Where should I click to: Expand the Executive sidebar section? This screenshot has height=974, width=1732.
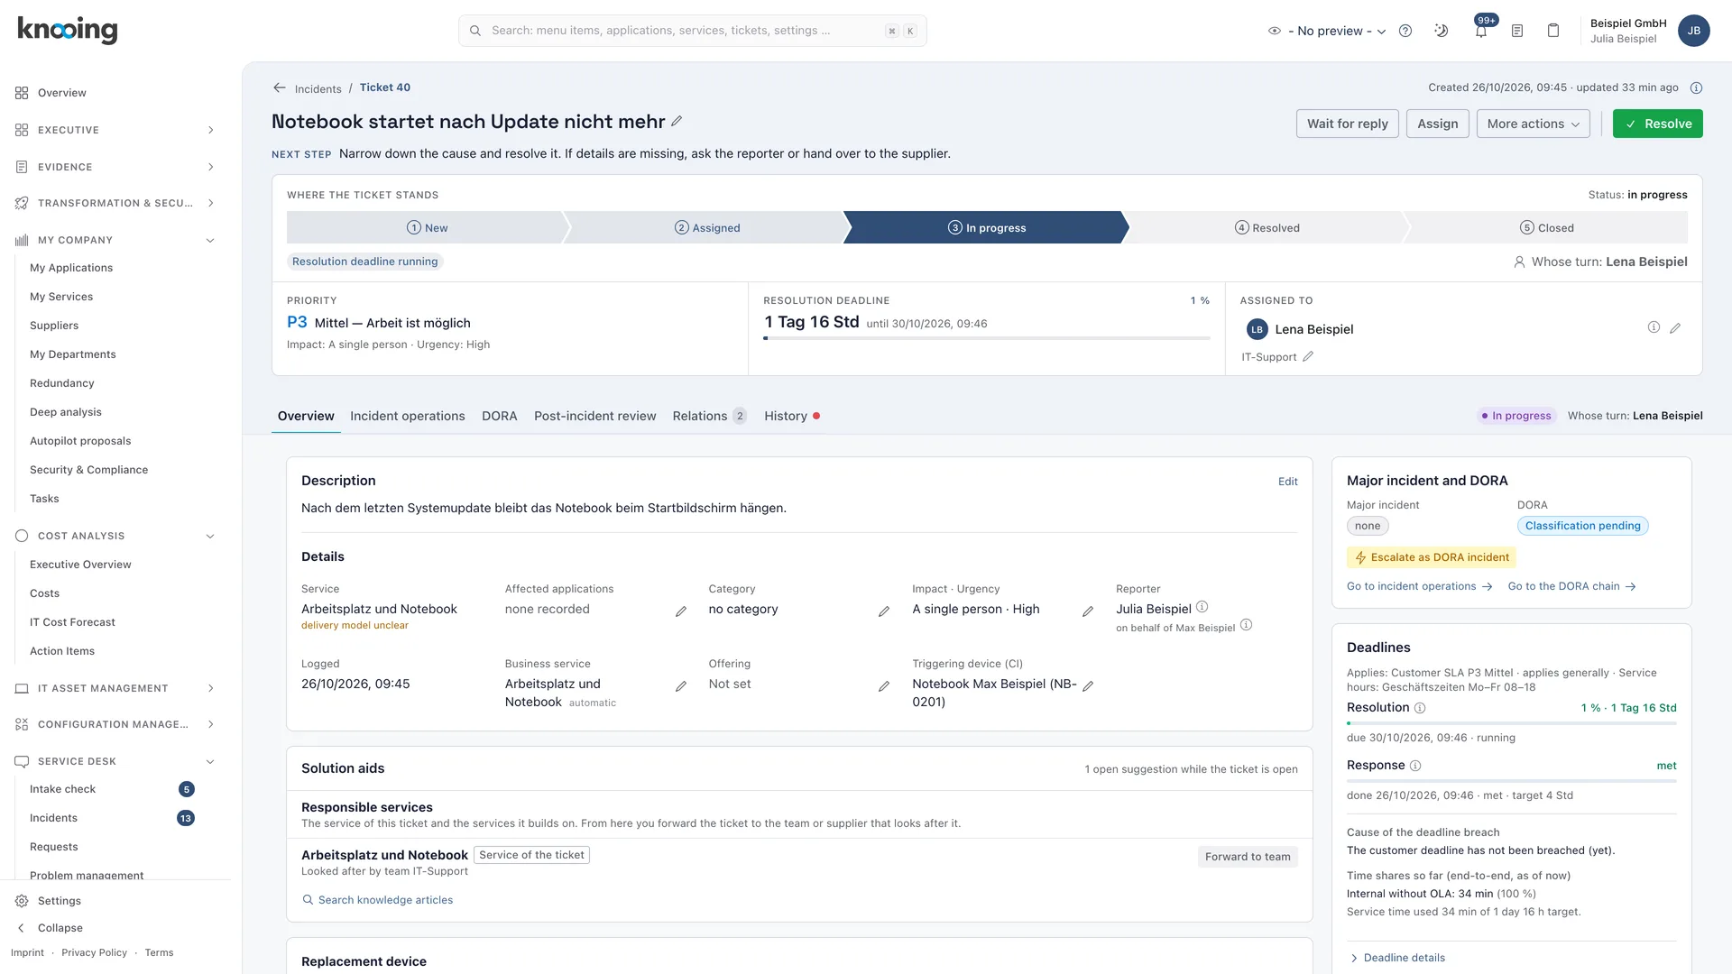115,130
